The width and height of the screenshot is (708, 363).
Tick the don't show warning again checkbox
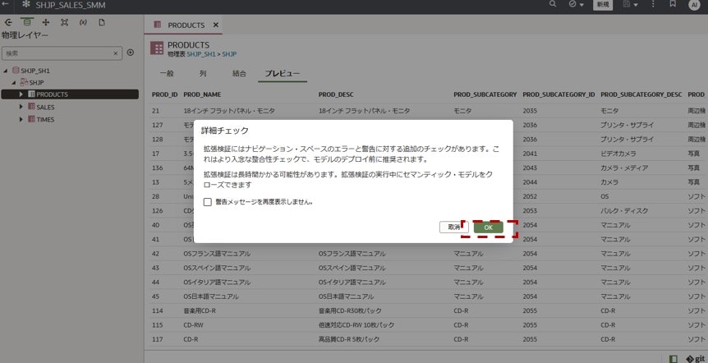[207, 202]
